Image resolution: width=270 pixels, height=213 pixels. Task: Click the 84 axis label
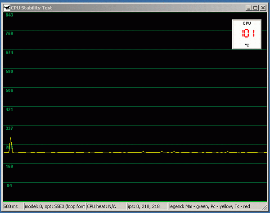[x=9, y=185]
